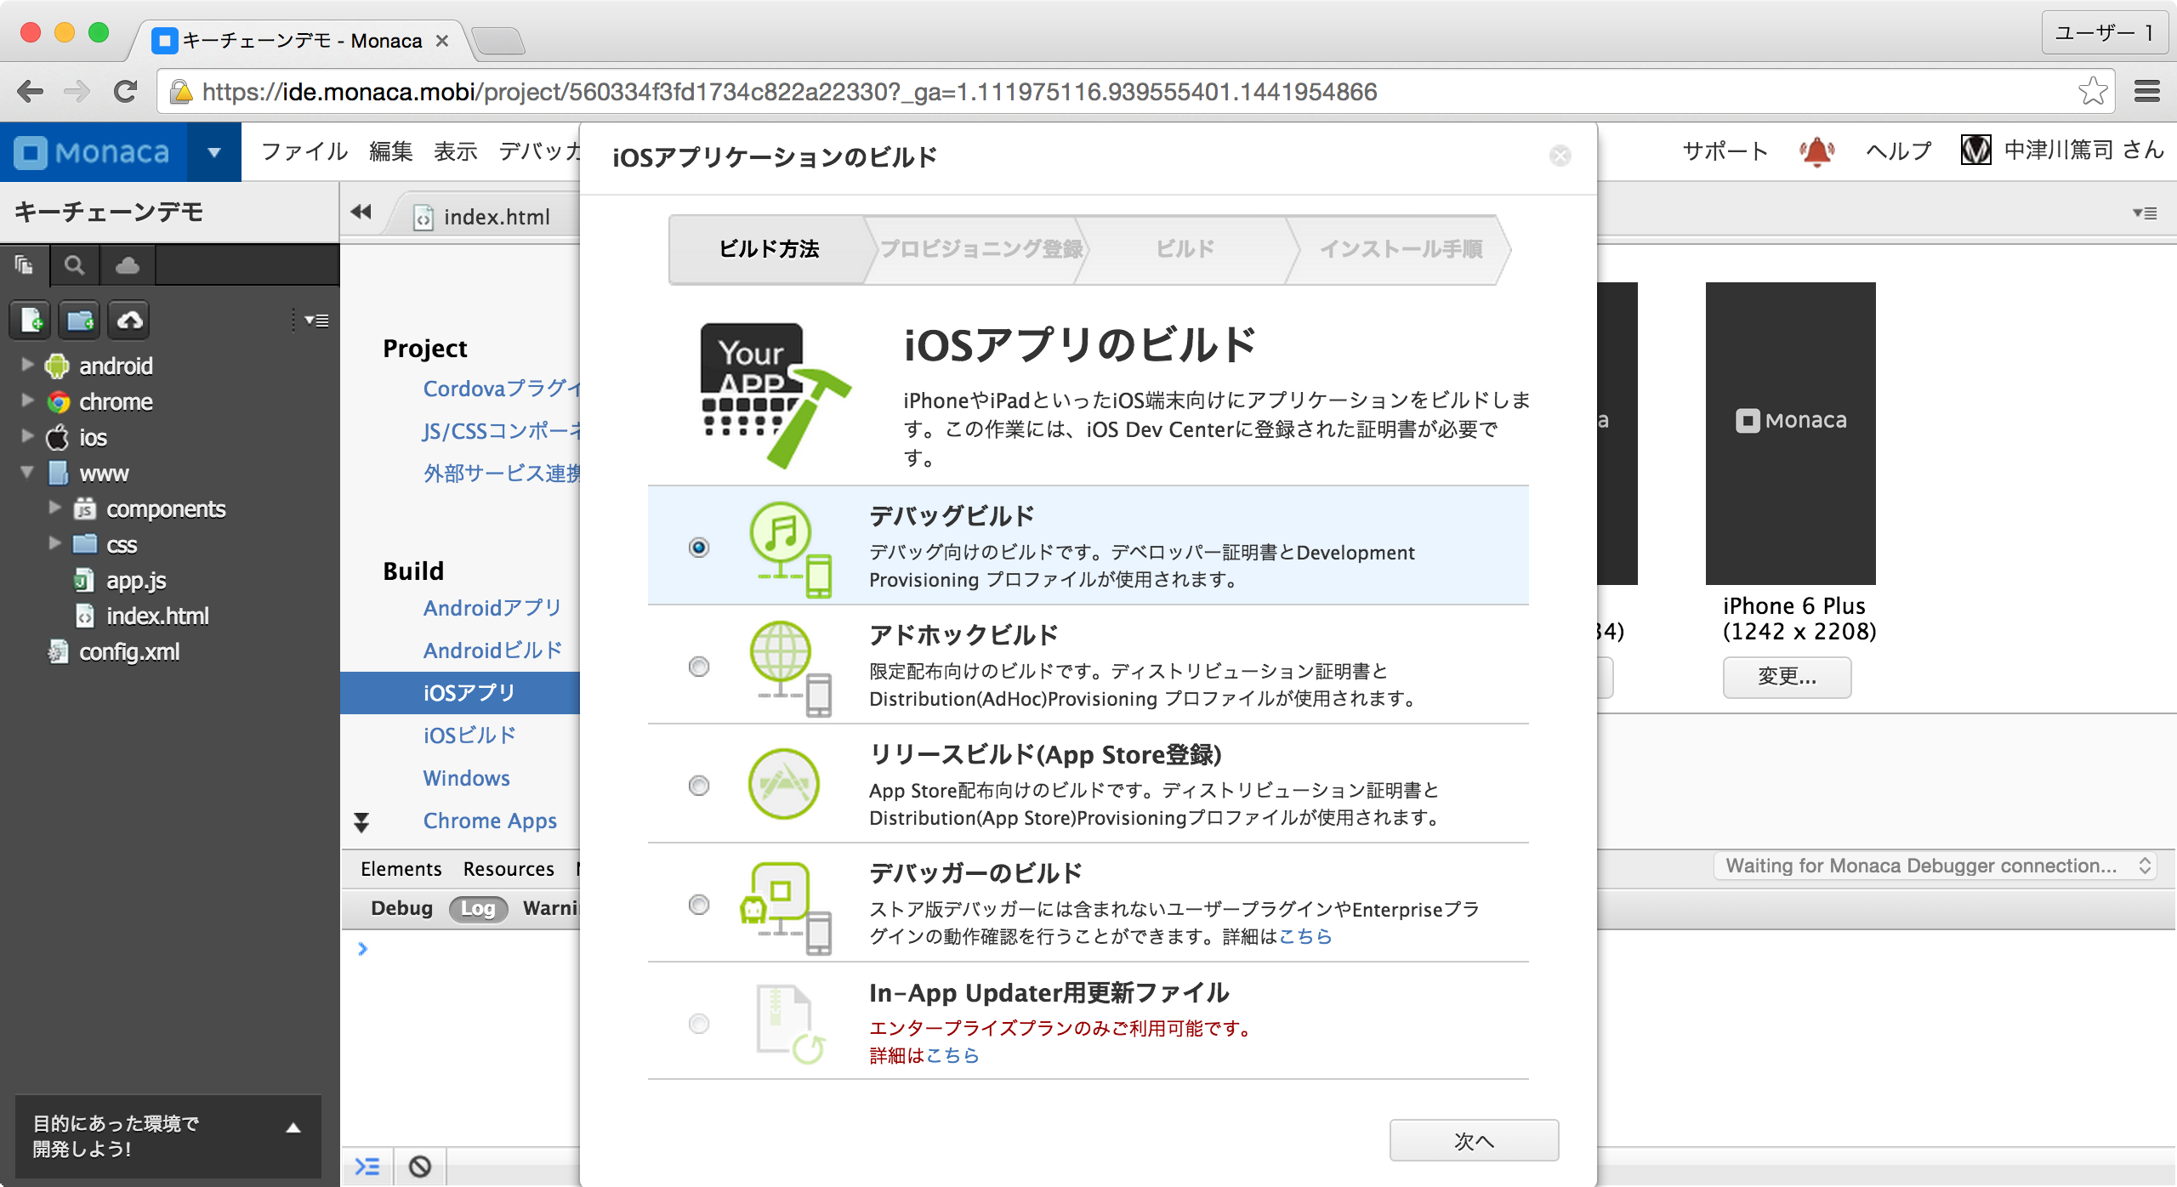Bookmark page with star icon

(2092, 92)
